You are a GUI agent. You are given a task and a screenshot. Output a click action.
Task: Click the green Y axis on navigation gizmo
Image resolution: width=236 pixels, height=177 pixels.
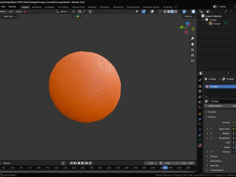click(181, 27)
